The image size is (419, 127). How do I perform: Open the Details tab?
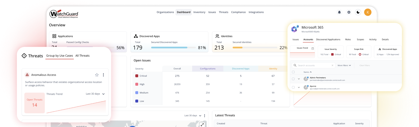pos(385,40)
